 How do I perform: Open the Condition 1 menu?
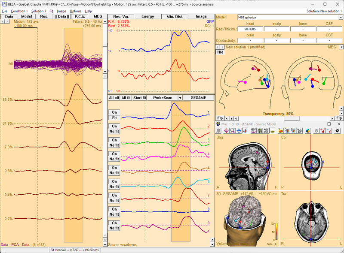(x=19, y=11)
